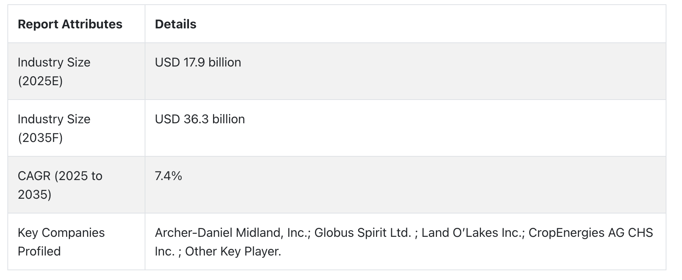The width and height of the screenshot is (682, 280).
Task: Select the CAGR (2025 to 2035) cell
Action: (76, 185)
